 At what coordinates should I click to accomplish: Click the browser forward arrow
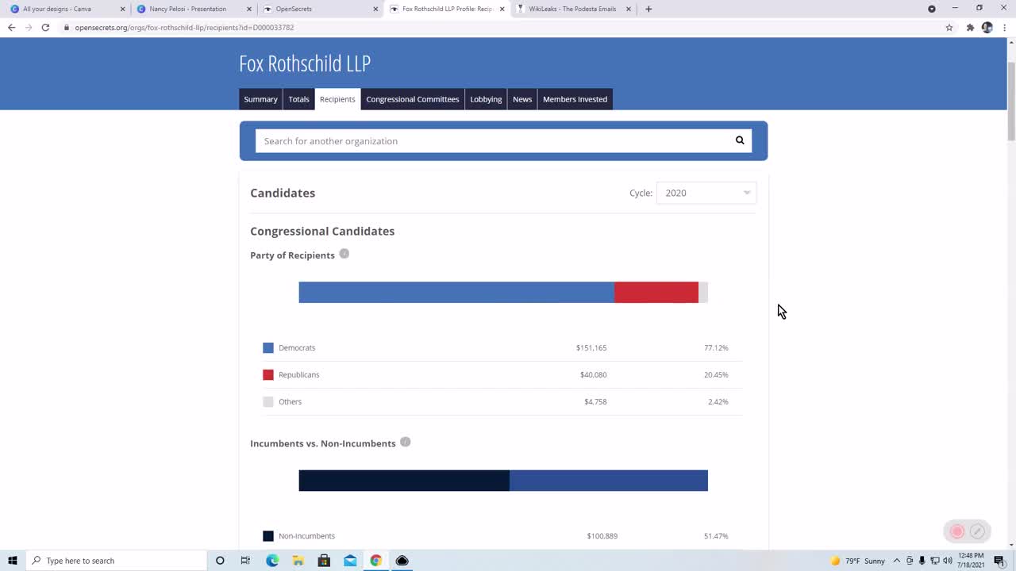(29, 27)
